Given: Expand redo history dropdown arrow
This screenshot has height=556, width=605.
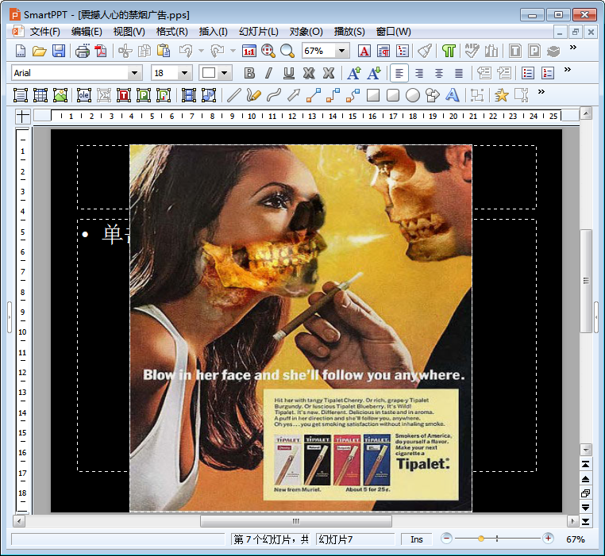Looking at the screenshot, I should [x=233, y=51].
